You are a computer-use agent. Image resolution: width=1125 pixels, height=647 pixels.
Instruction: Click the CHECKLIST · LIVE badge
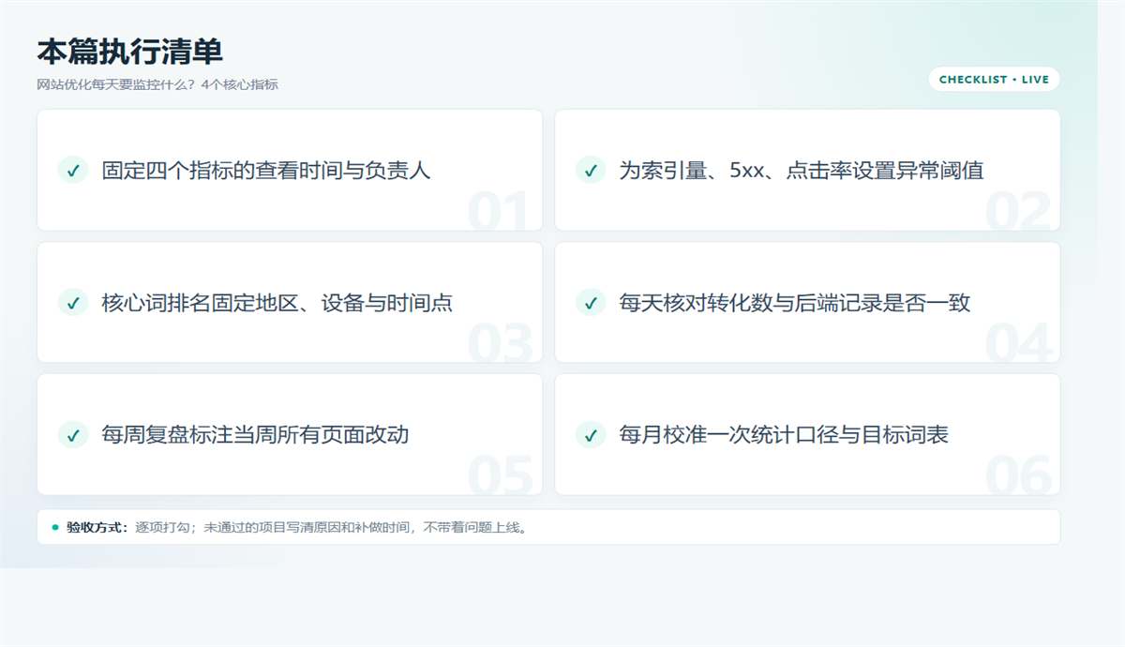point(994,80)
